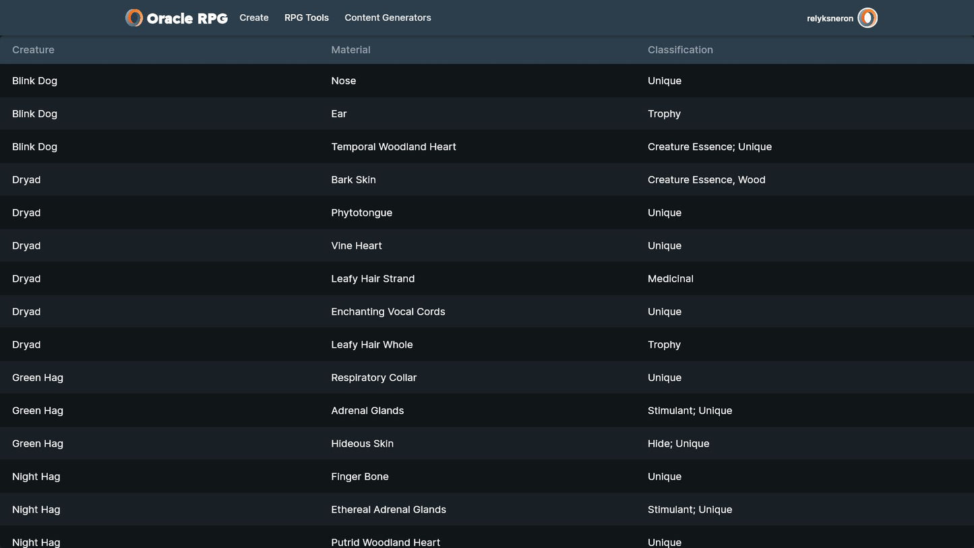Select the Respiratory Collar material
The image size is (974, 548).
[373, 378]
